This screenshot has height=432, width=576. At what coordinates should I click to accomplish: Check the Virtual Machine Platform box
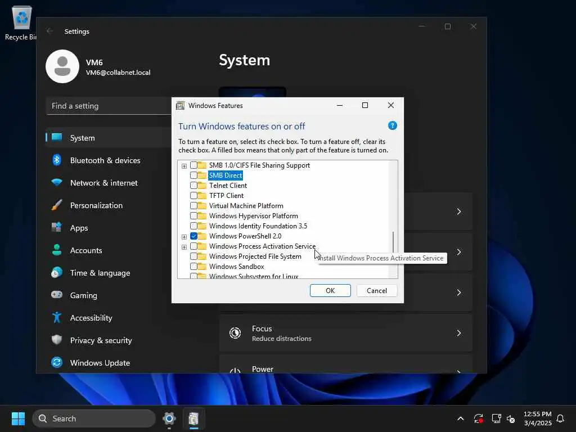click(193, 206)
